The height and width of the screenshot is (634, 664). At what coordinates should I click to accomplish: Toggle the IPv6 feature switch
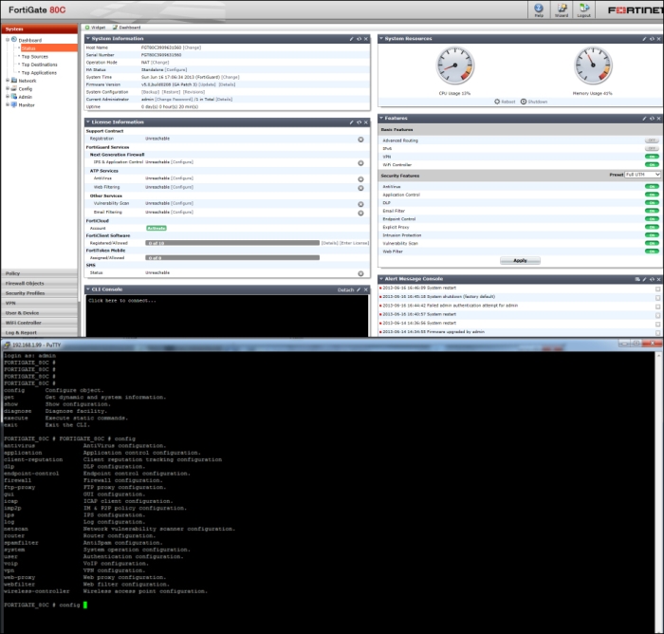652,148
